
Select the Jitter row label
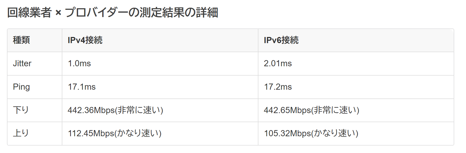coord(22,63)
